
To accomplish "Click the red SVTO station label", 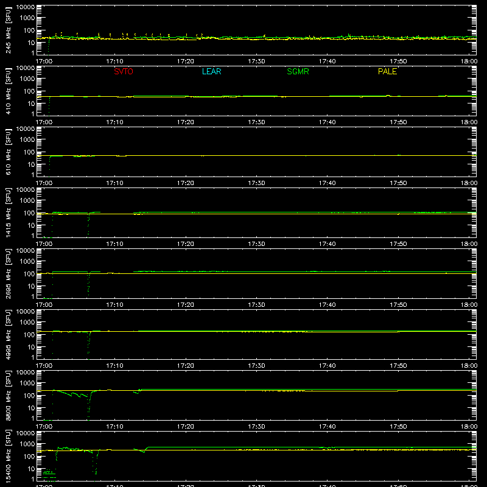I will coord(124,71).
